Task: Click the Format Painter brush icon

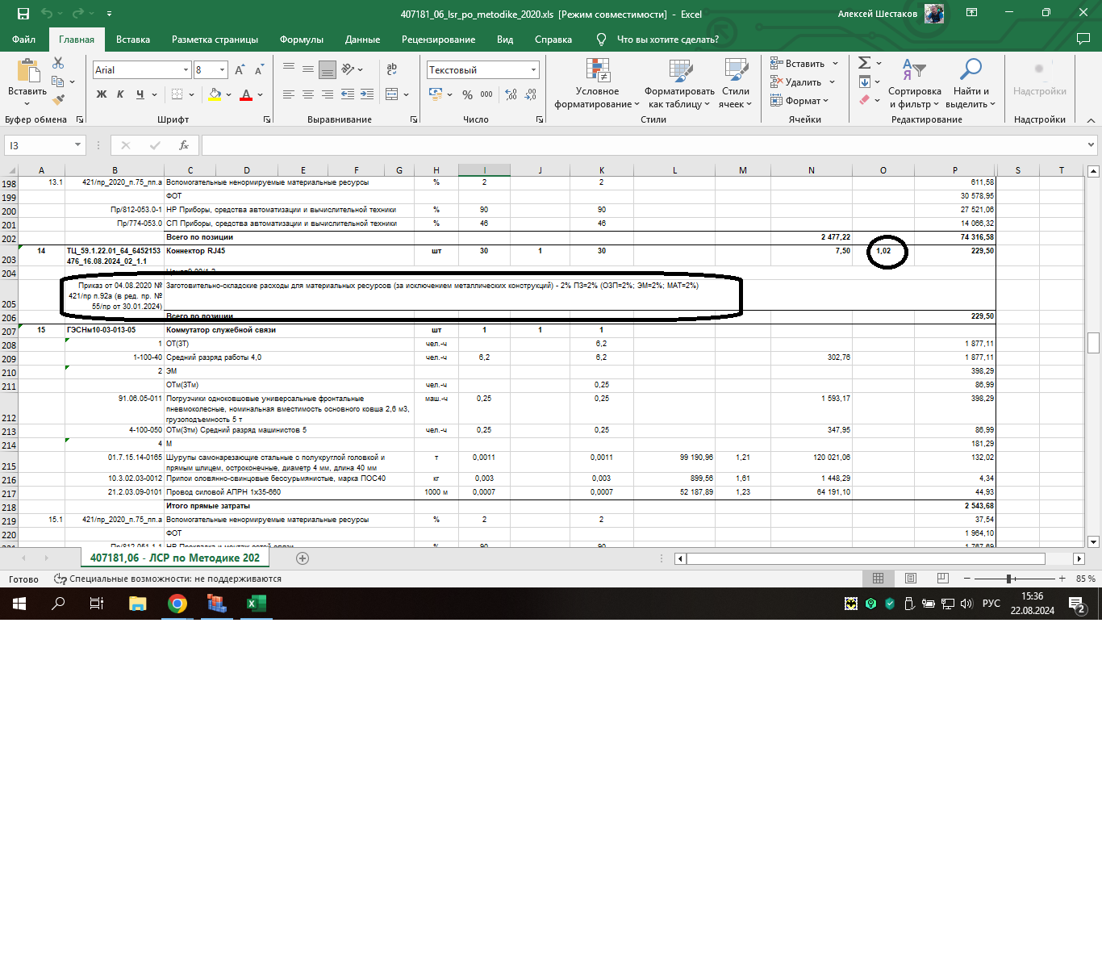Action: [58, 100]
